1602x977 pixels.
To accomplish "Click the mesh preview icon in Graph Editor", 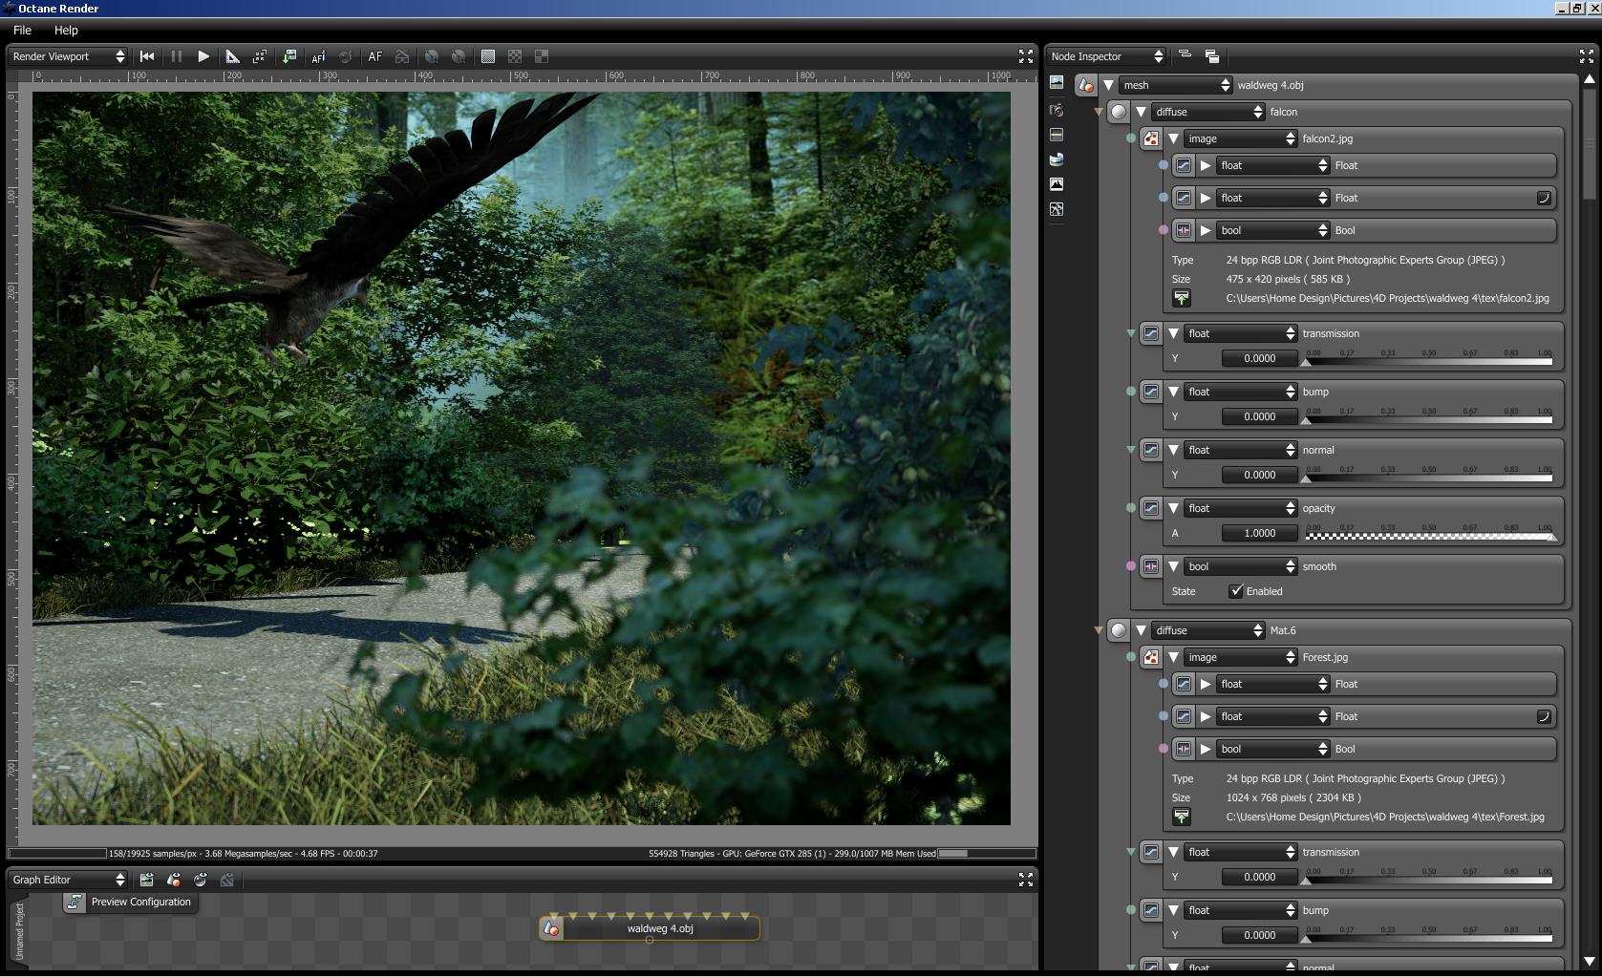I will click(x=174, y=880).
